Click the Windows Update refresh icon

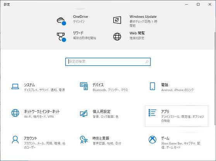(117, 20)
